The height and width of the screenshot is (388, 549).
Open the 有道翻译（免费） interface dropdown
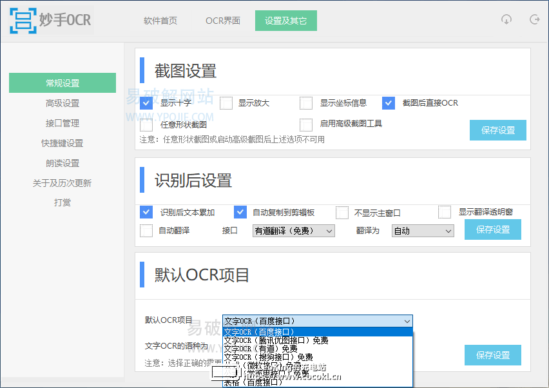tap(294, 231)
